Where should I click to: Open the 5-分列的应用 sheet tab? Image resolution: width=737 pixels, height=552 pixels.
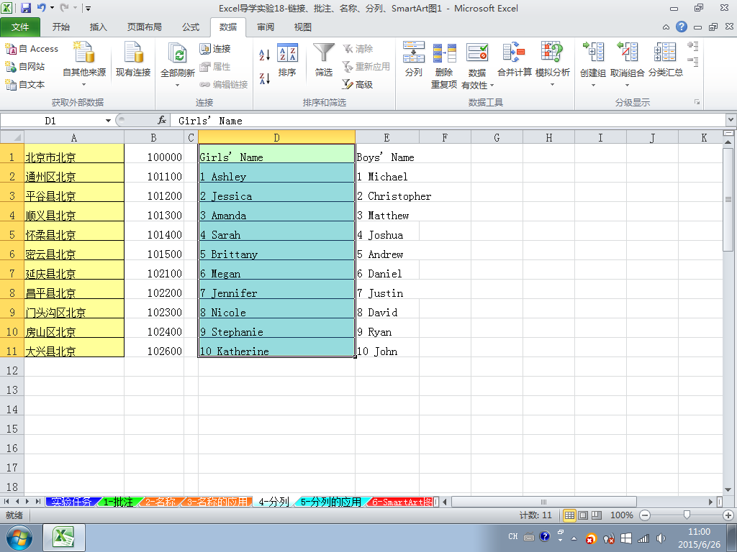point(330,502)
